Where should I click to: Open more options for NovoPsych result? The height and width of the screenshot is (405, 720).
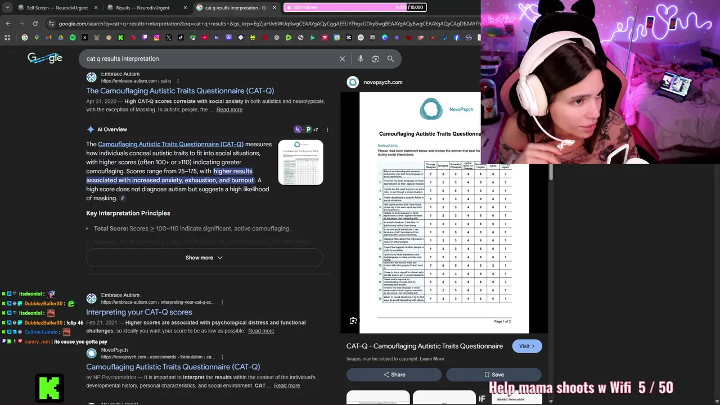click(222, 357)
